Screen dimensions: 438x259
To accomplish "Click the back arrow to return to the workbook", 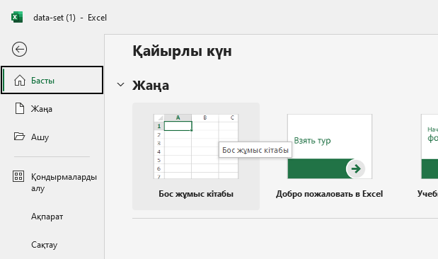I will pos(19,50).
